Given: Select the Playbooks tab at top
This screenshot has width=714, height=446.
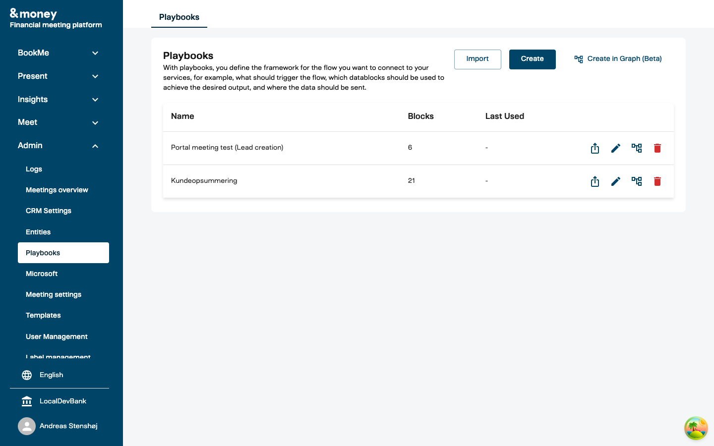Looking at the screenshot, I should pyautogui.click(x=179, y=17).
